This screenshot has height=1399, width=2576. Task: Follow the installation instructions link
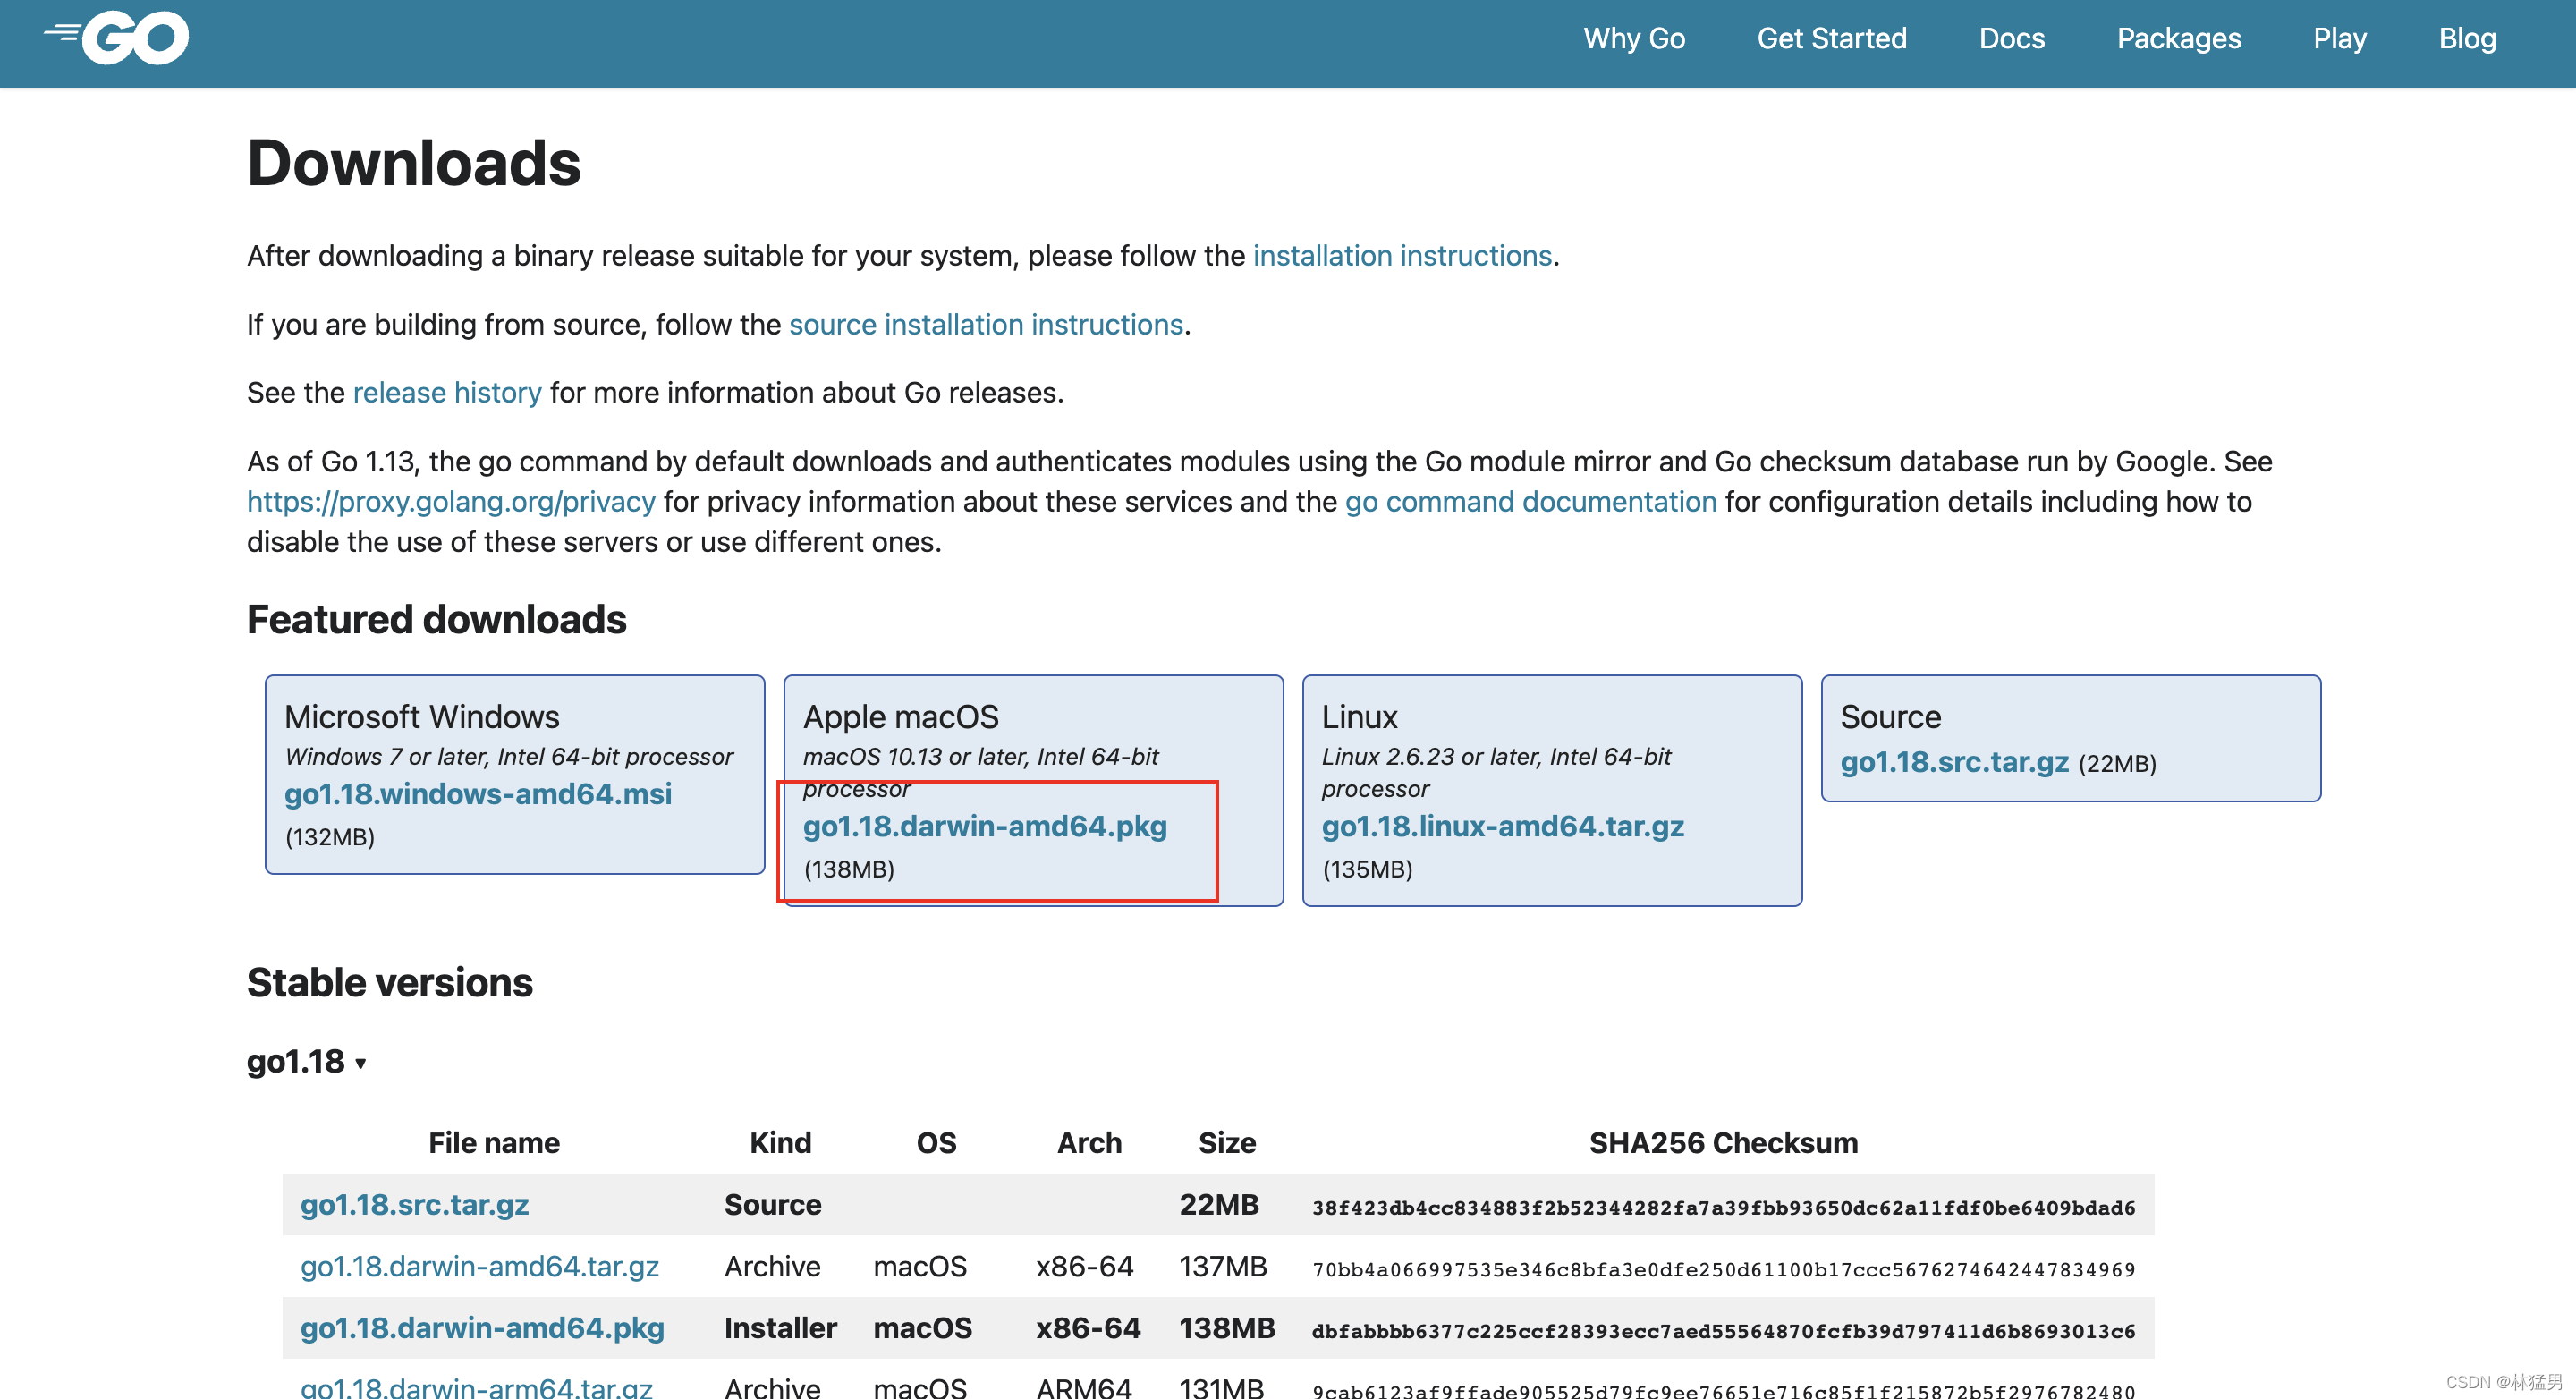(x=1401, y=256)
